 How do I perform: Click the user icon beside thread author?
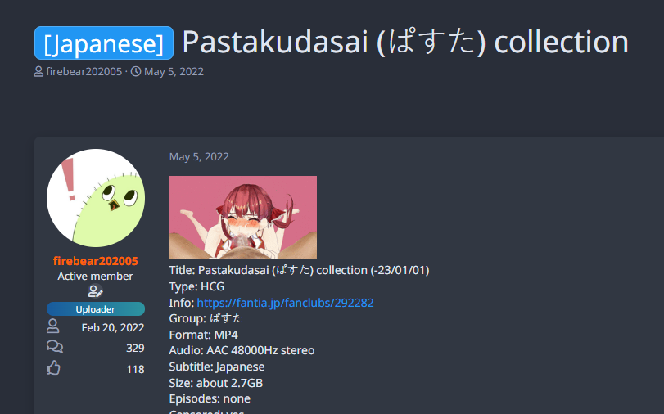point(38,71)
